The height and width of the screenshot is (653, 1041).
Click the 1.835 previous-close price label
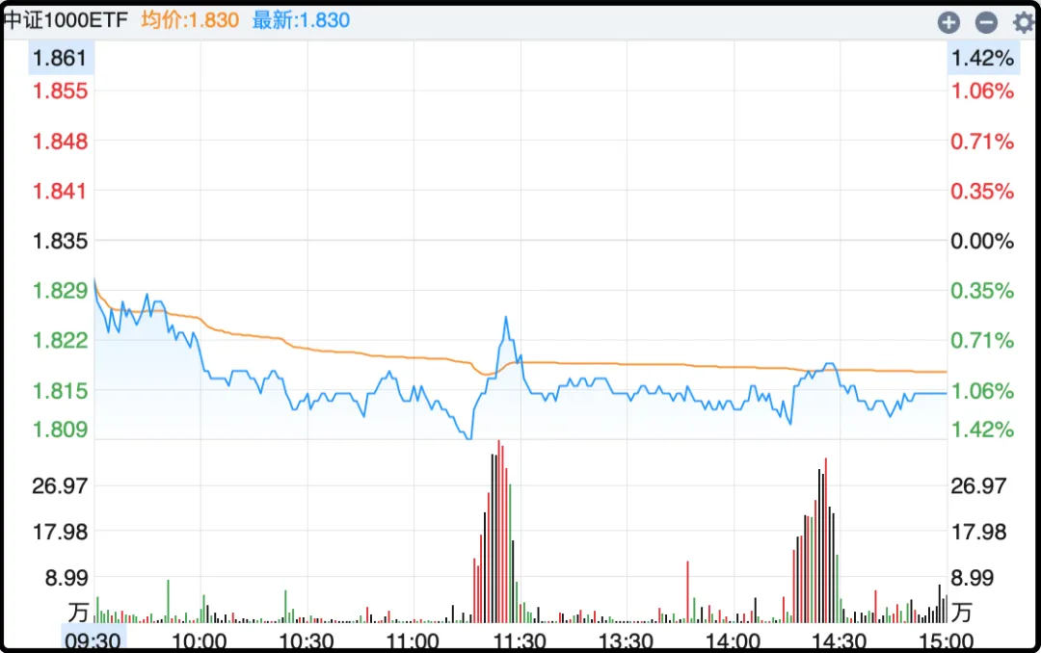(60, 241)
